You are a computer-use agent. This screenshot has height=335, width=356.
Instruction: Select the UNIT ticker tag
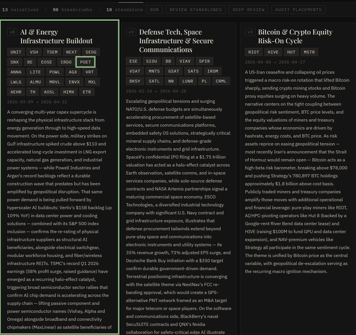point(16,52)
